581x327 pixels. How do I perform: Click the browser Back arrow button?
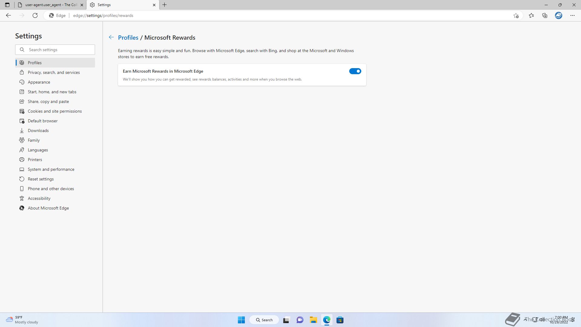point(8,15)
